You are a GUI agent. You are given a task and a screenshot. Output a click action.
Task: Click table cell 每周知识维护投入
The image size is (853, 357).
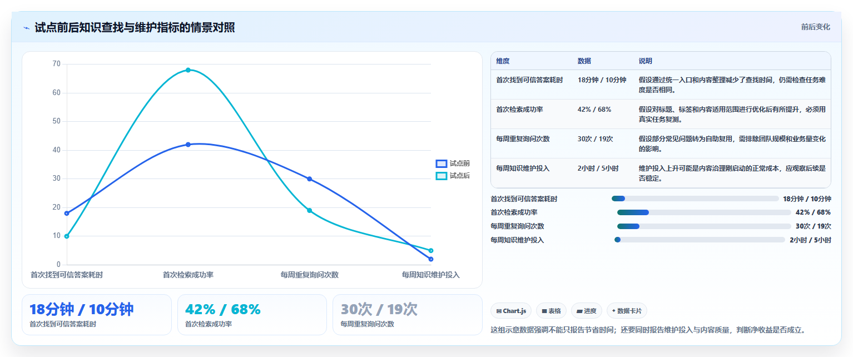[523, 168]
